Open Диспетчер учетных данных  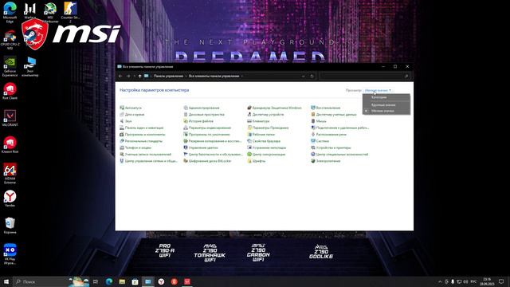(x=334, y=115)
